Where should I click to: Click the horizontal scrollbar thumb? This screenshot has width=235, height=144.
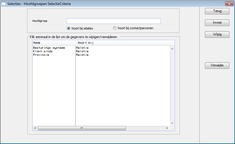(82, 128)
